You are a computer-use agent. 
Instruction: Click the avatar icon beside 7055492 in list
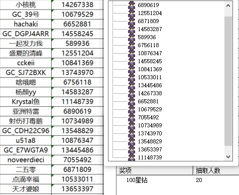tap(132, 117)
